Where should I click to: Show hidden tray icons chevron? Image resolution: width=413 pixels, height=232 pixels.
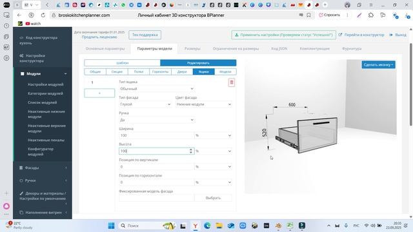click(x=328, y=226)
